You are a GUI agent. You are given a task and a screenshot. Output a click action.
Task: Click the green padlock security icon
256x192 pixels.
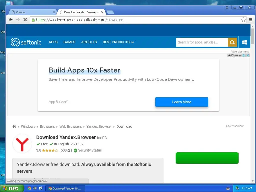coord(33,20)
